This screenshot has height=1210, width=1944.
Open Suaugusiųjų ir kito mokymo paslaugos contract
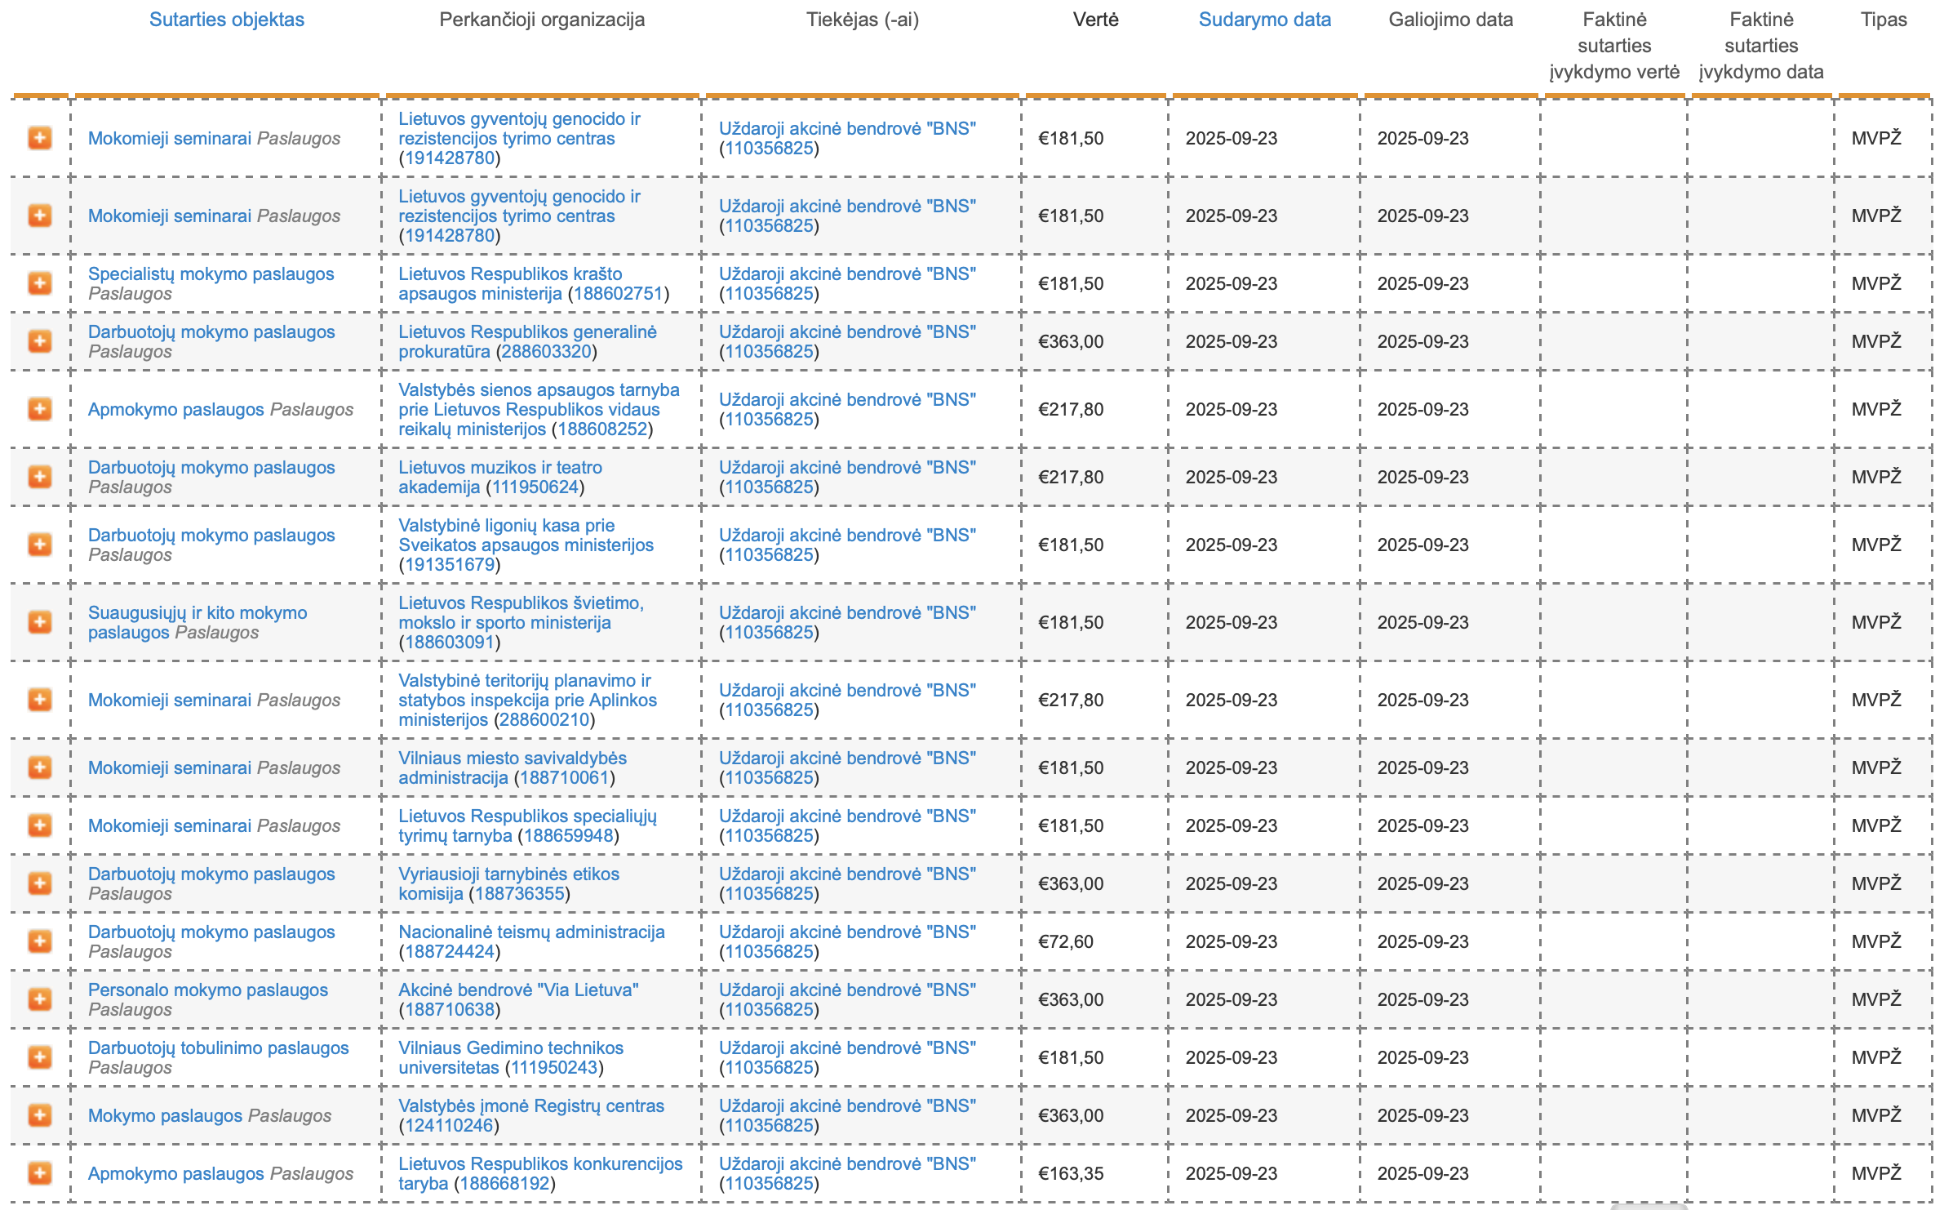(198, 622)
